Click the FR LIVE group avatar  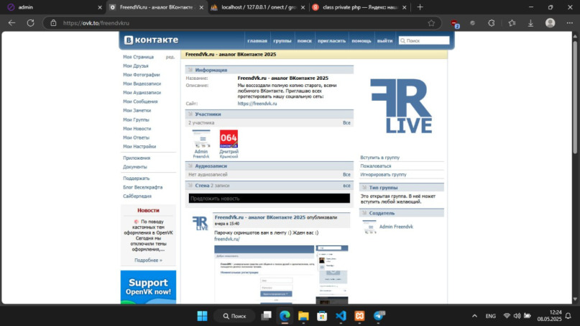coord(401,106)
